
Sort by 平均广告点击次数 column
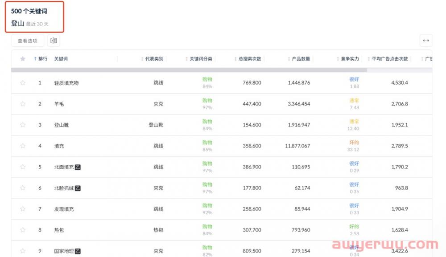click(x=388, y=59)
